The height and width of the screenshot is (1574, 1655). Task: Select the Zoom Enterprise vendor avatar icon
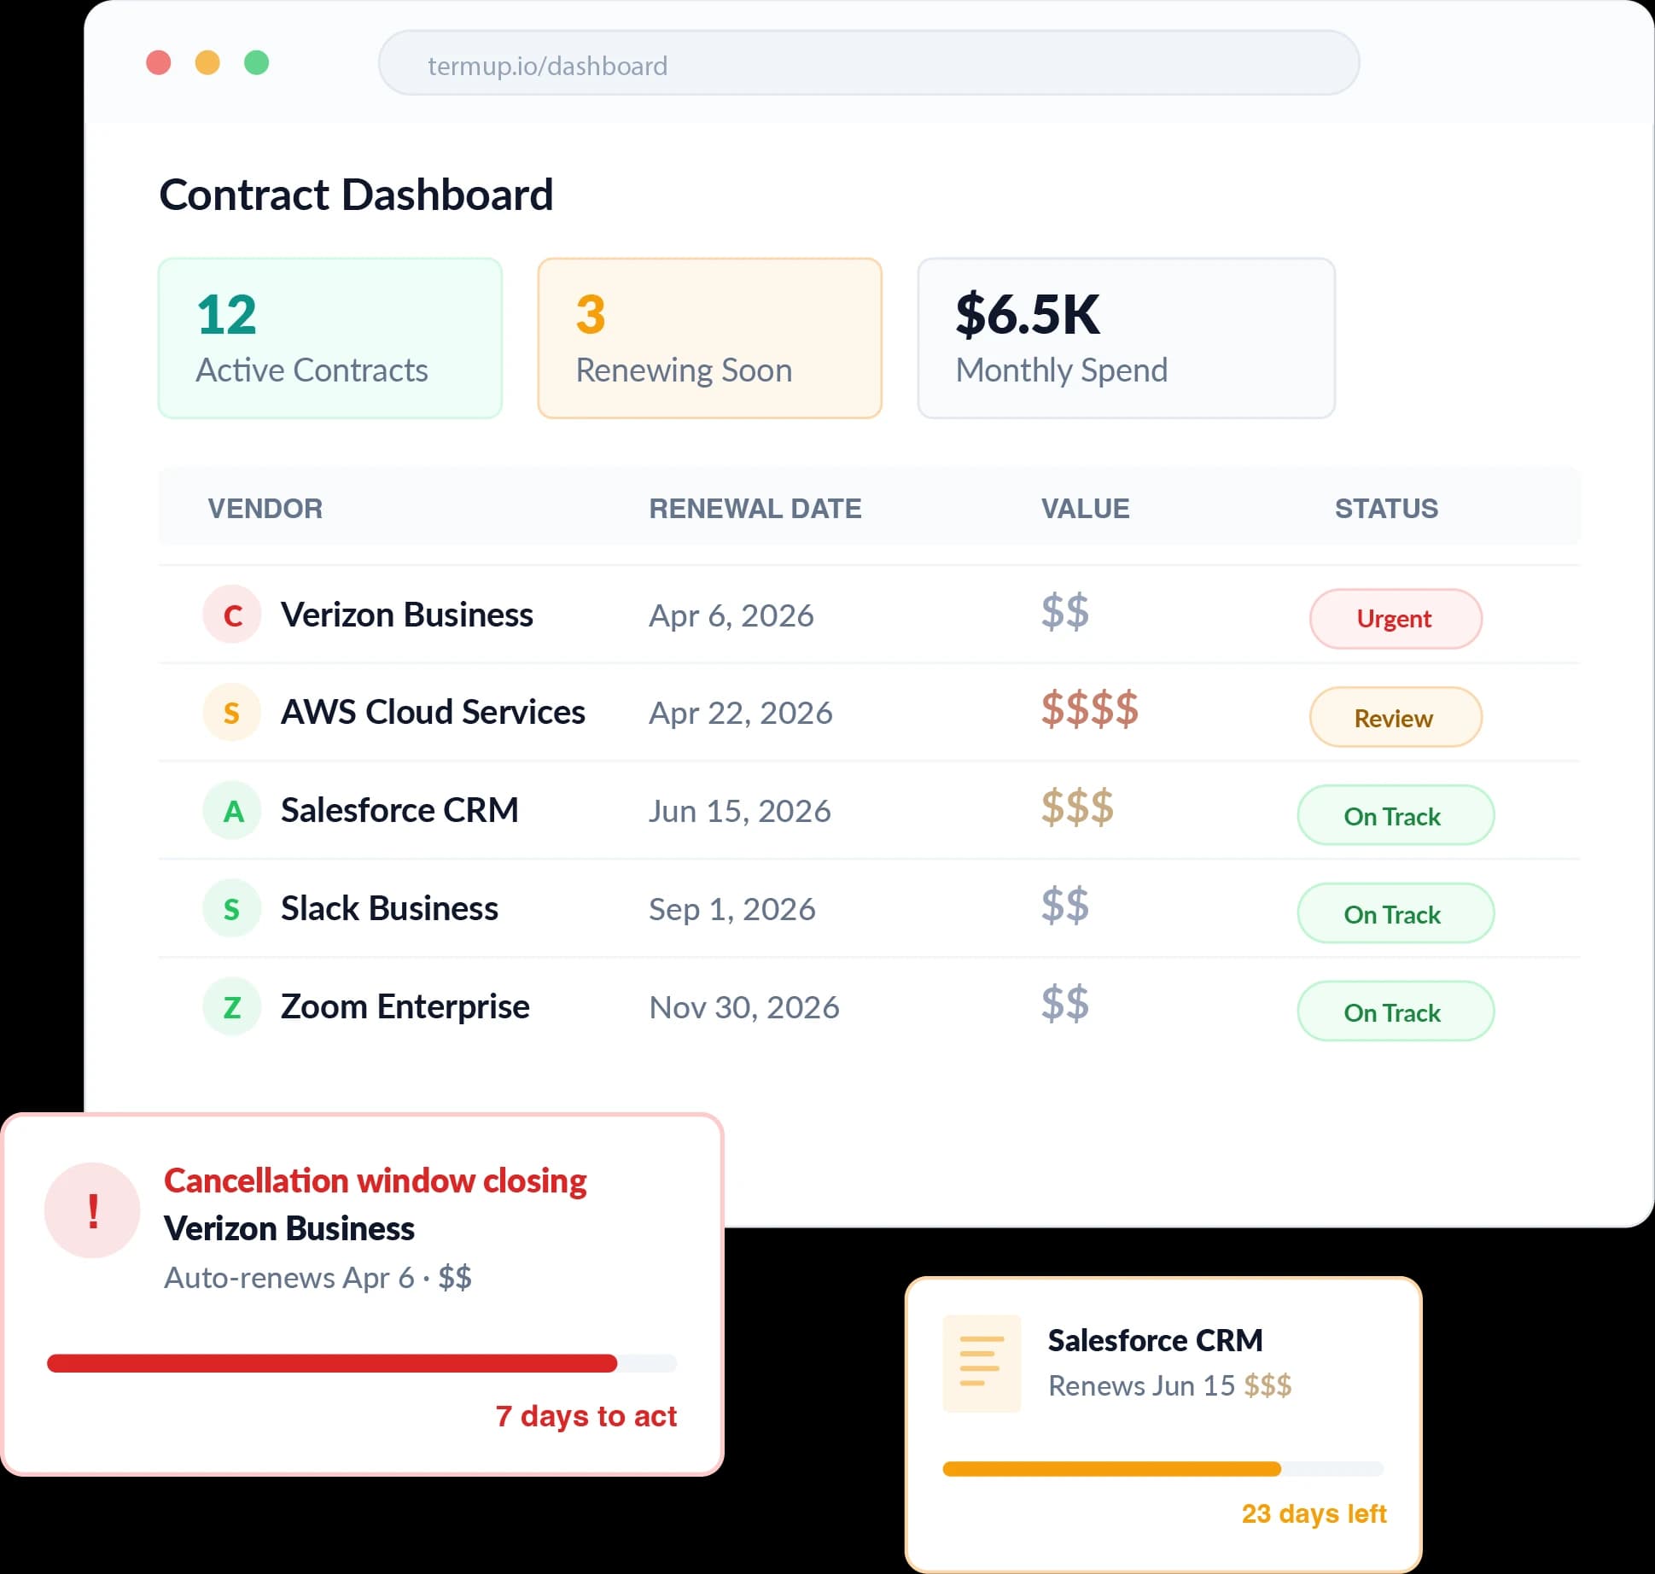(x=231, y=1006)
